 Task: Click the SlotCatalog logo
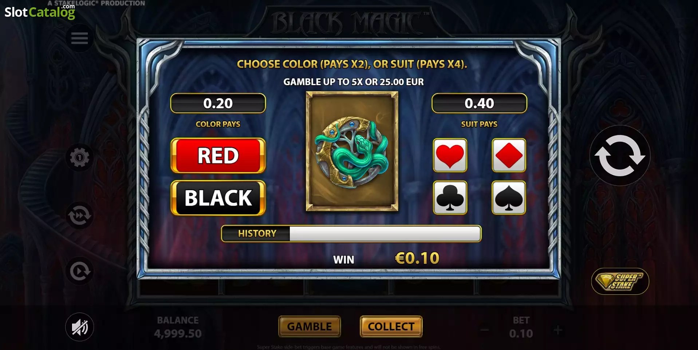[40, 11]
